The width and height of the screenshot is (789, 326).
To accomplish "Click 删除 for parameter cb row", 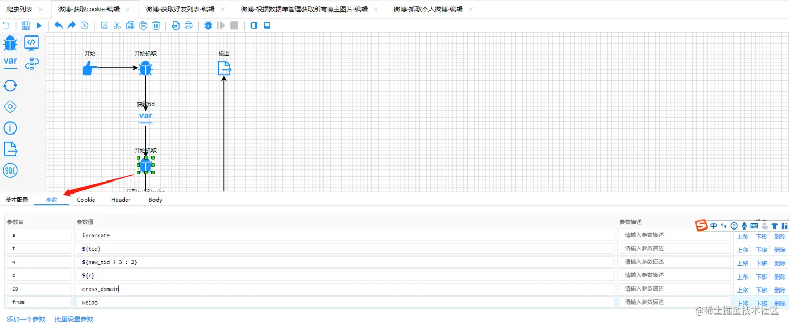I will click(x=780, y=290).
